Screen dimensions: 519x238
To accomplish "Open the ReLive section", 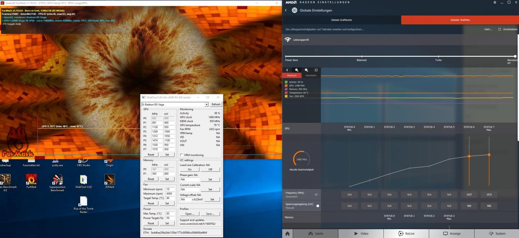I will 406,233.
